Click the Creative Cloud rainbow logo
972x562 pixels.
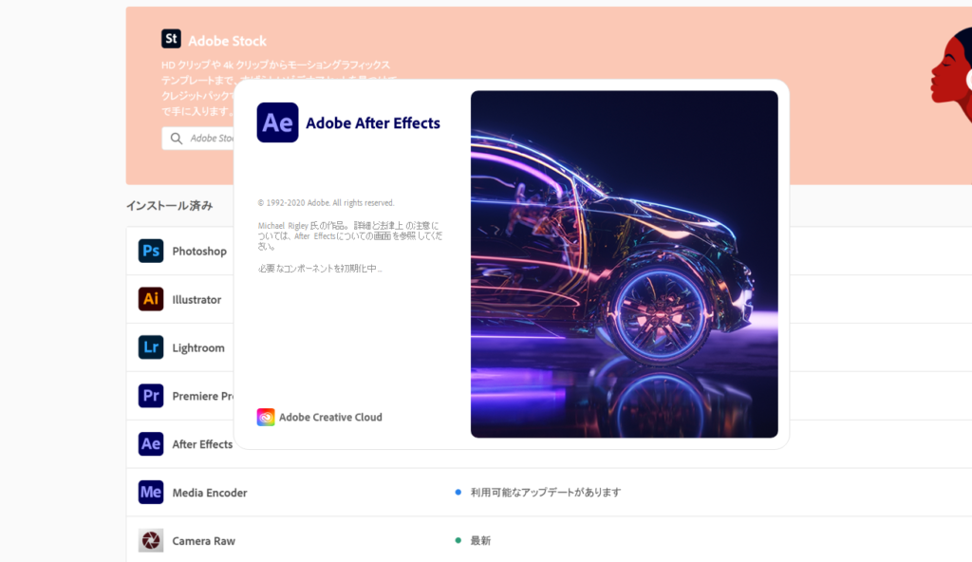[x=266, y=417]
